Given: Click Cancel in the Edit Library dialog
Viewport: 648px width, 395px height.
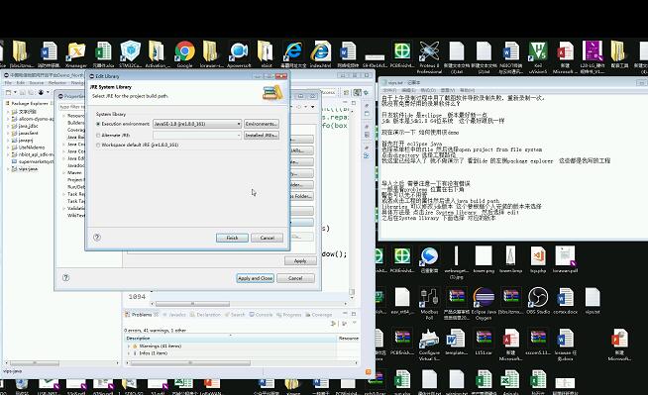Looking at the screenshot, I should pos(267,238).
